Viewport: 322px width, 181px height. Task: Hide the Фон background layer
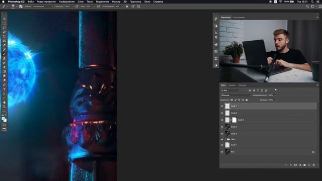(x=222, y=152)
